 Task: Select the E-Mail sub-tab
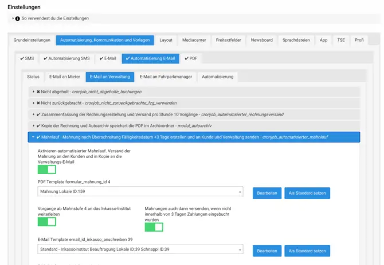coord(108,58)
